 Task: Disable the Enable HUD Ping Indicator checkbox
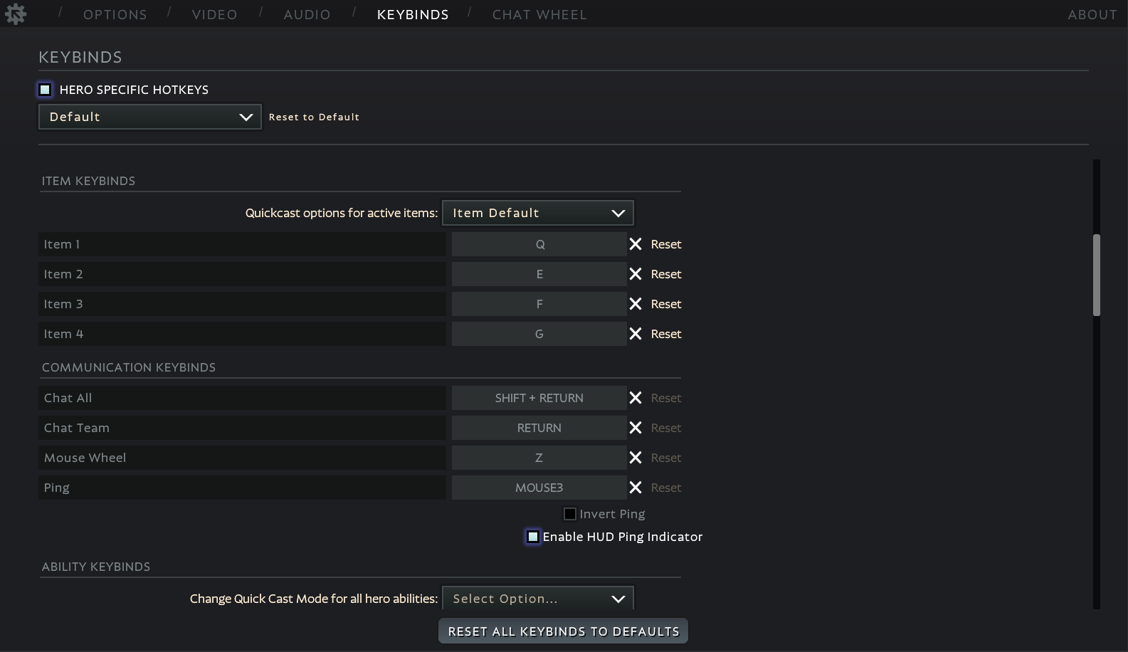tap(533, 537)
